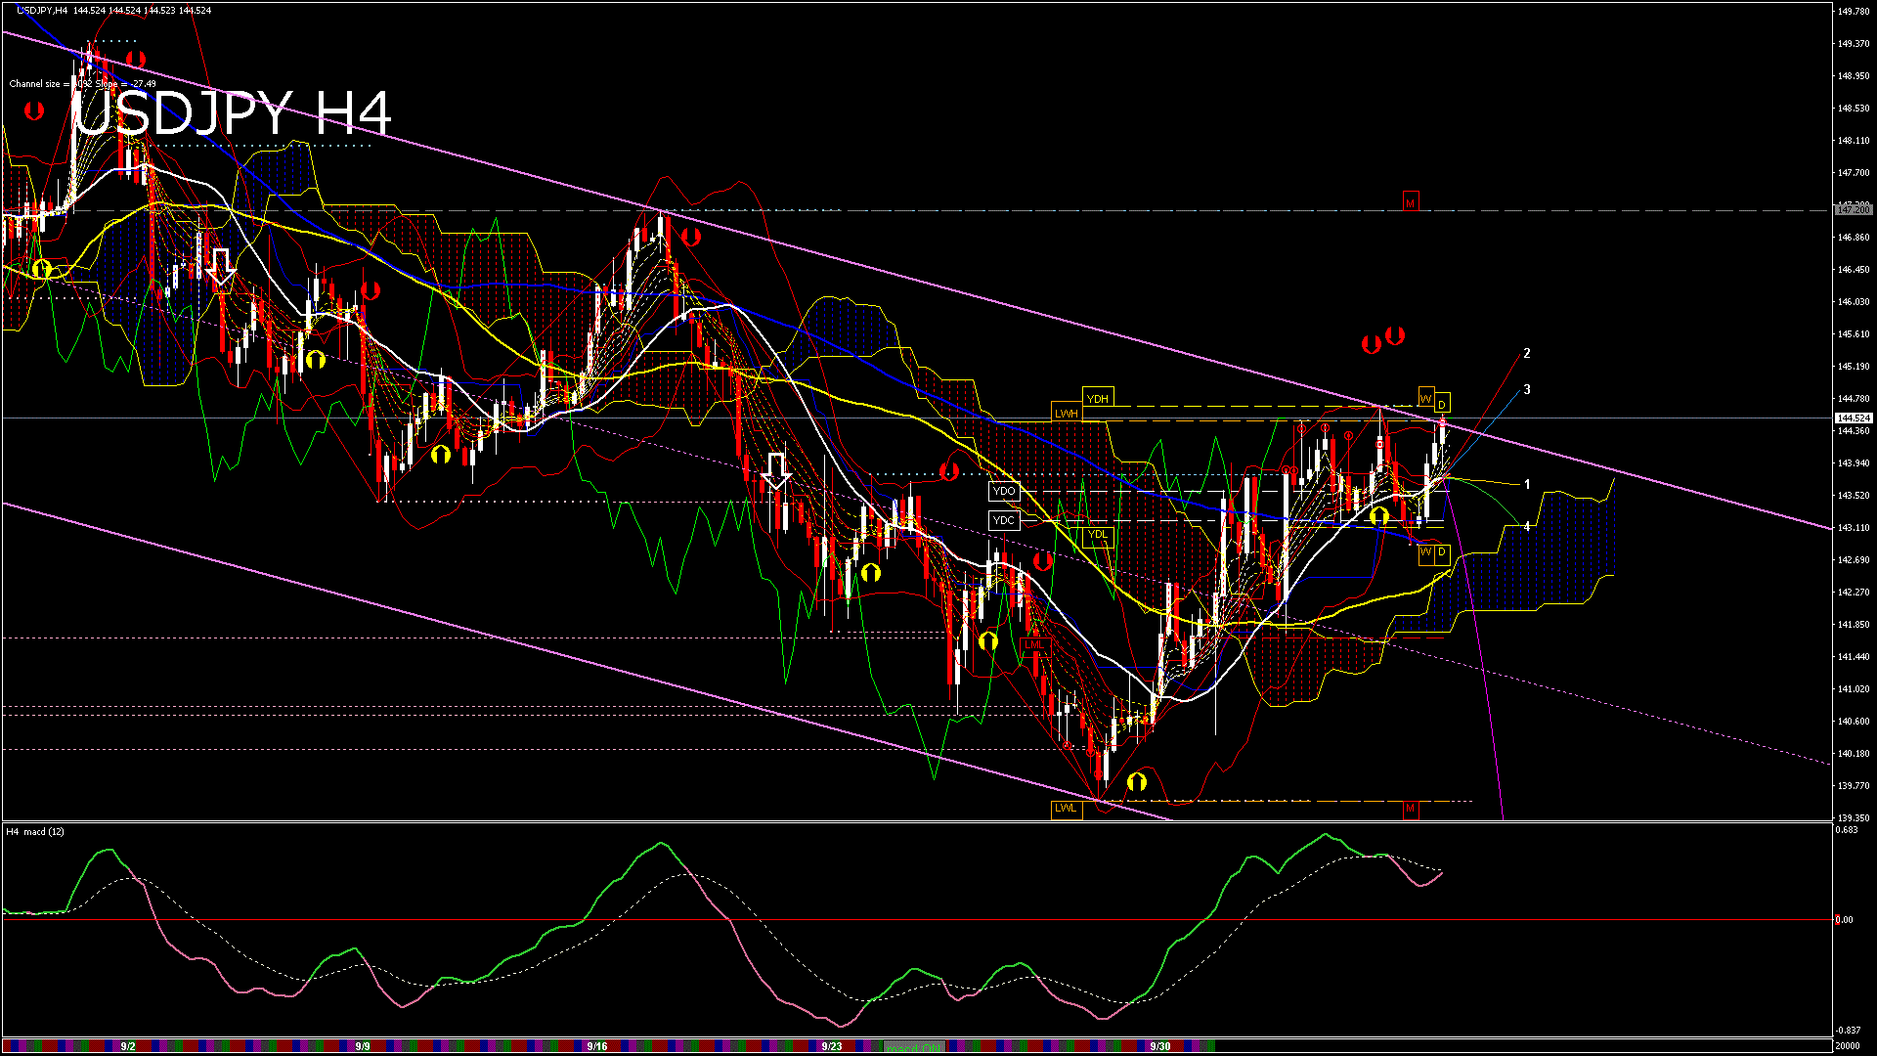
Task: Select the YDC level label
Action: point(1003,520)
